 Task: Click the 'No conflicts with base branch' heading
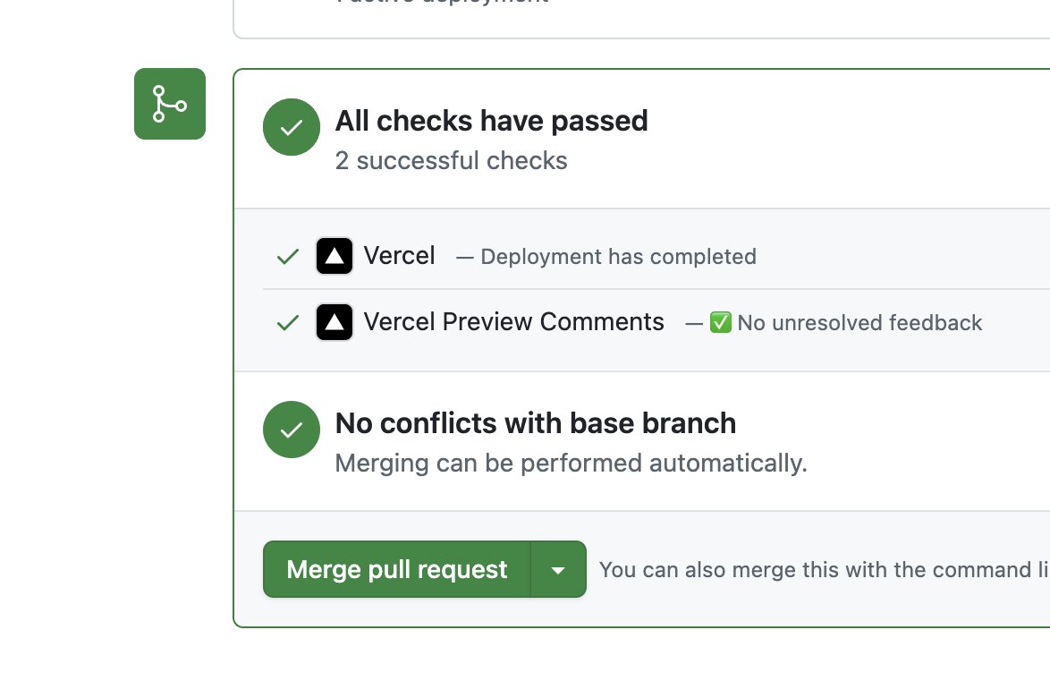click(x=536, y=423)
